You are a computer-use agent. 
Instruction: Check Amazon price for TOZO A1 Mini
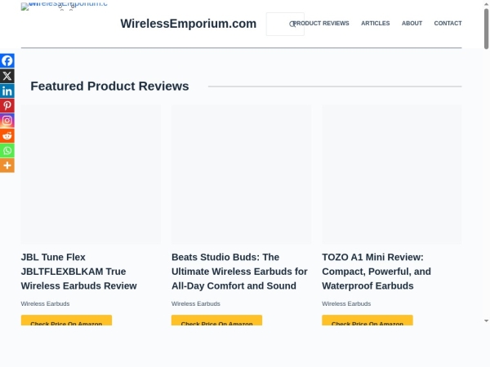pos(367,321)
